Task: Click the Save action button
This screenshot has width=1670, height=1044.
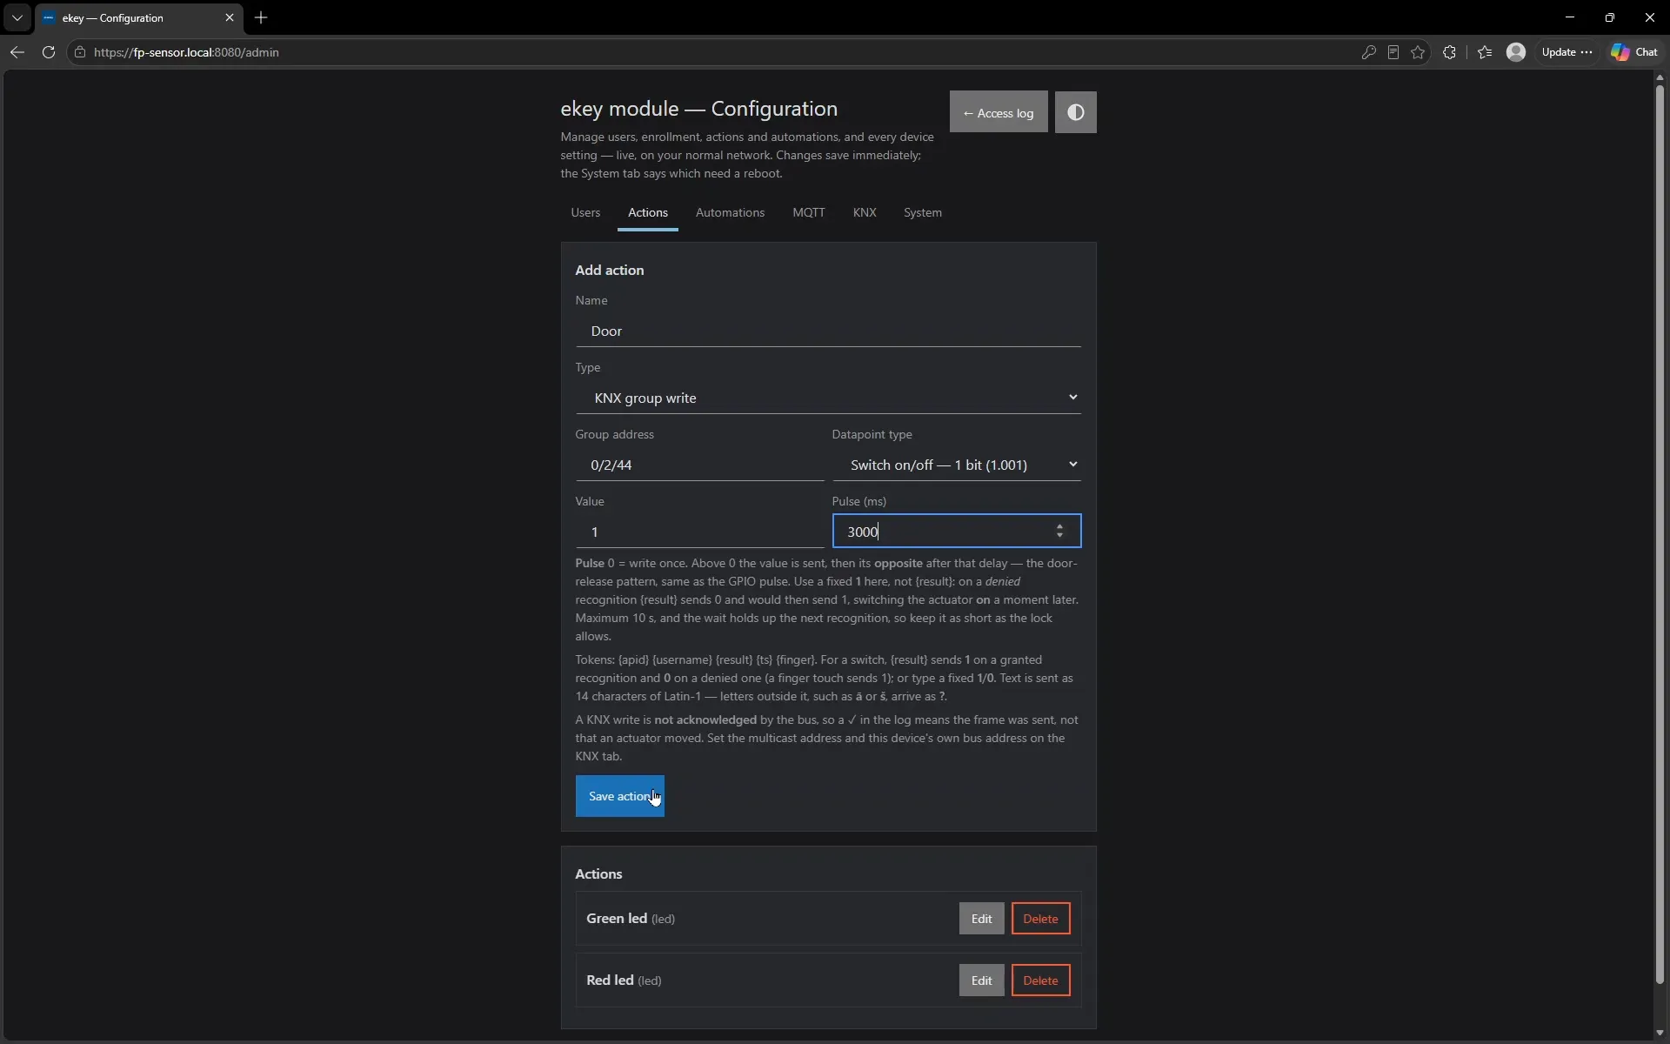Action: point(619,796)
